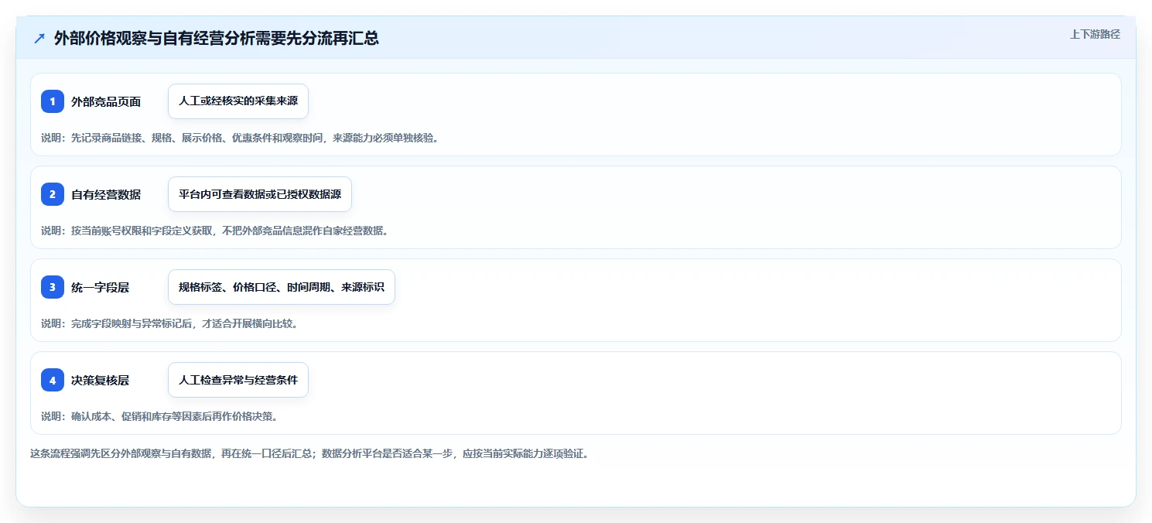Click the 决策复核层 step title
The height and width of the screenshot is (523, 1152).
(x=101, y=380)
